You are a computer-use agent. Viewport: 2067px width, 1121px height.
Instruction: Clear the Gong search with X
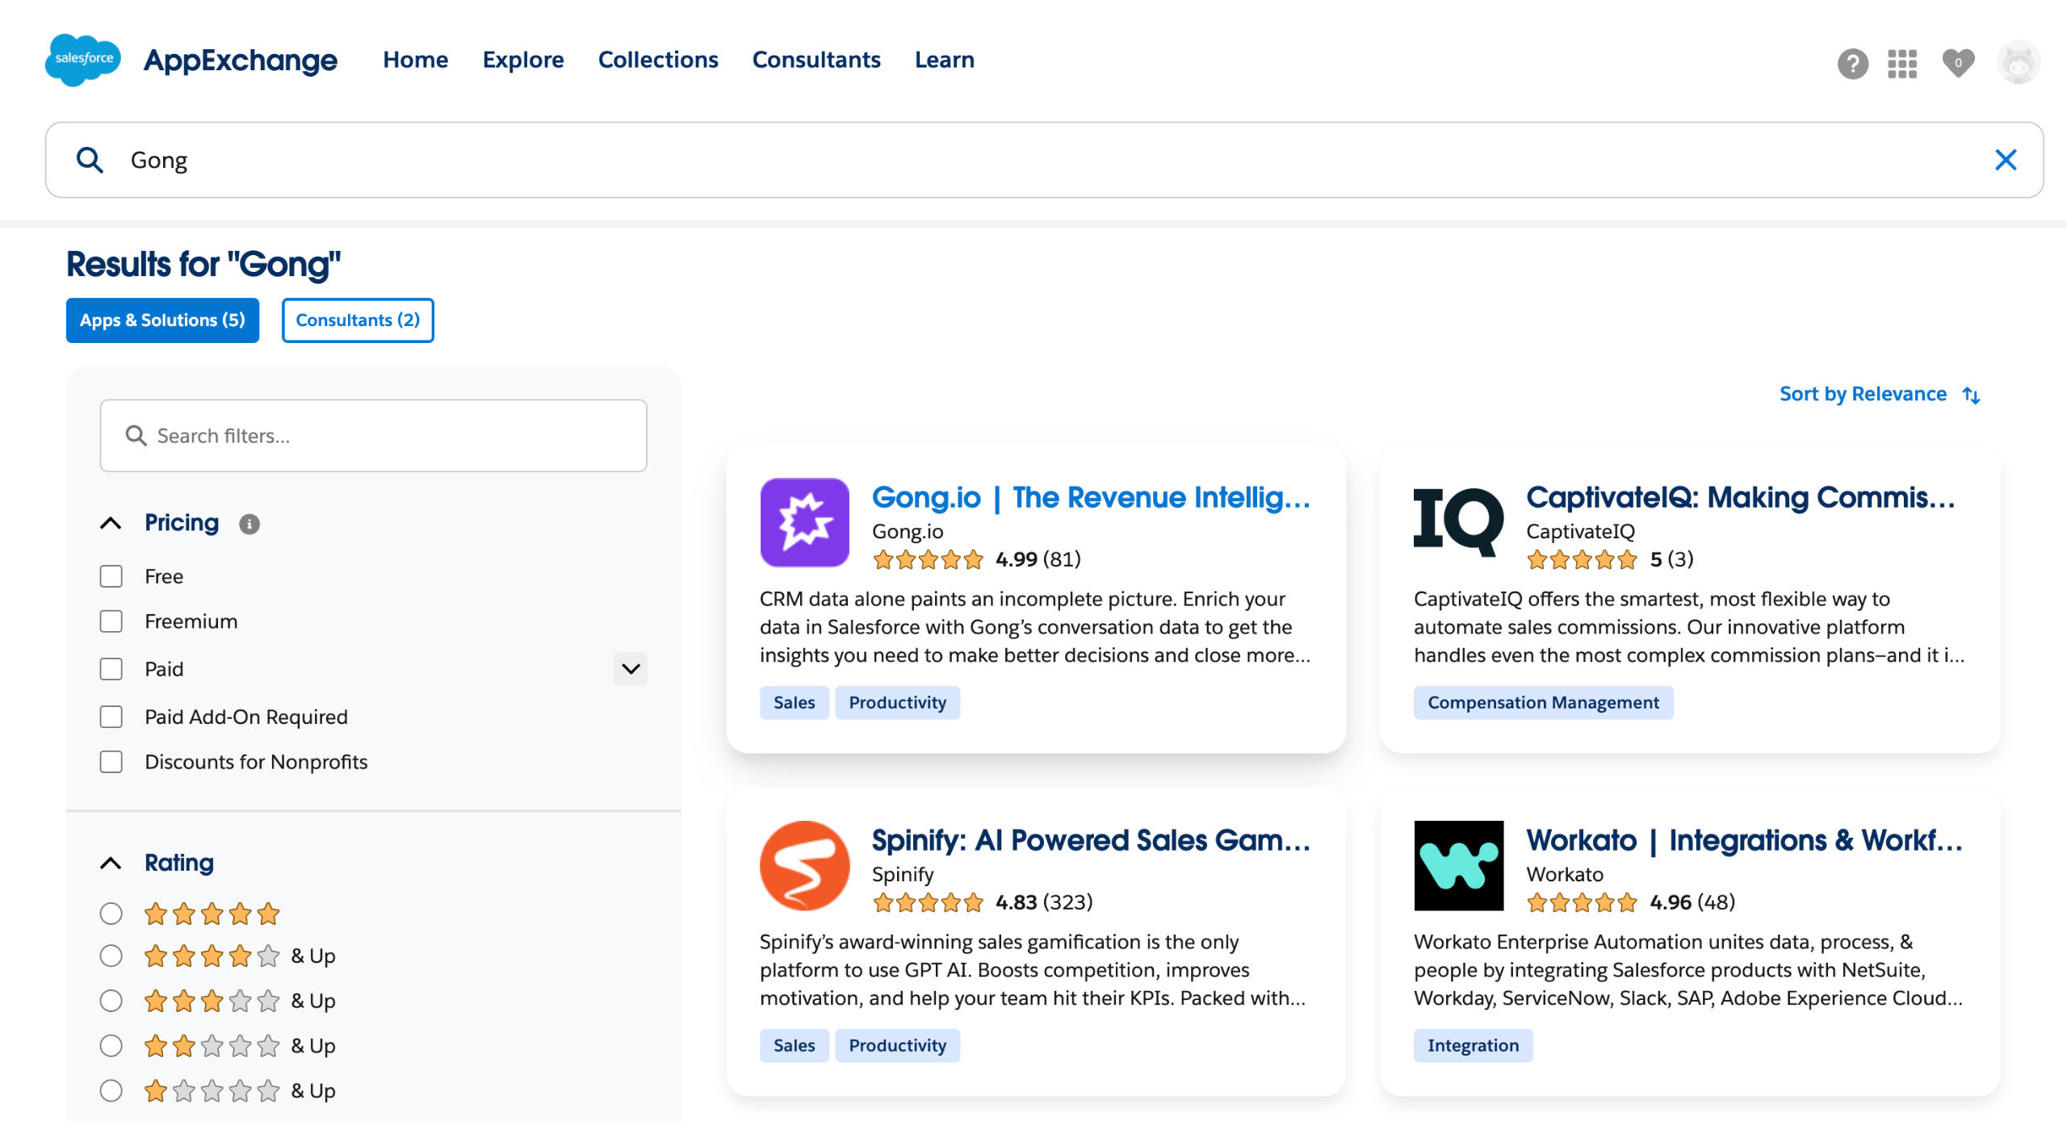click(x=2005, y=160)
